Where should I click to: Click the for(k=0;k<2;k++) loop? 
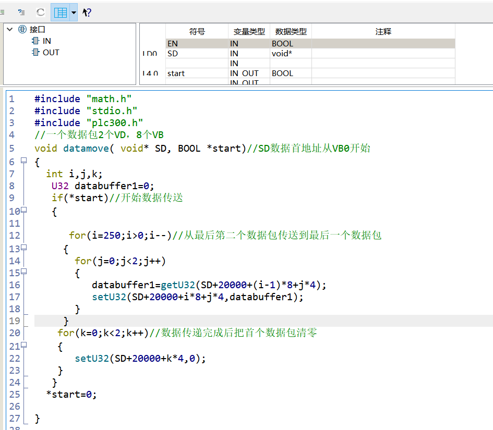(x=103, y=333)
